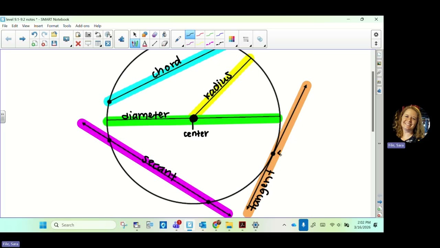Open the view screens monitor button
The image size is (440, 248).
click(66, 39)
